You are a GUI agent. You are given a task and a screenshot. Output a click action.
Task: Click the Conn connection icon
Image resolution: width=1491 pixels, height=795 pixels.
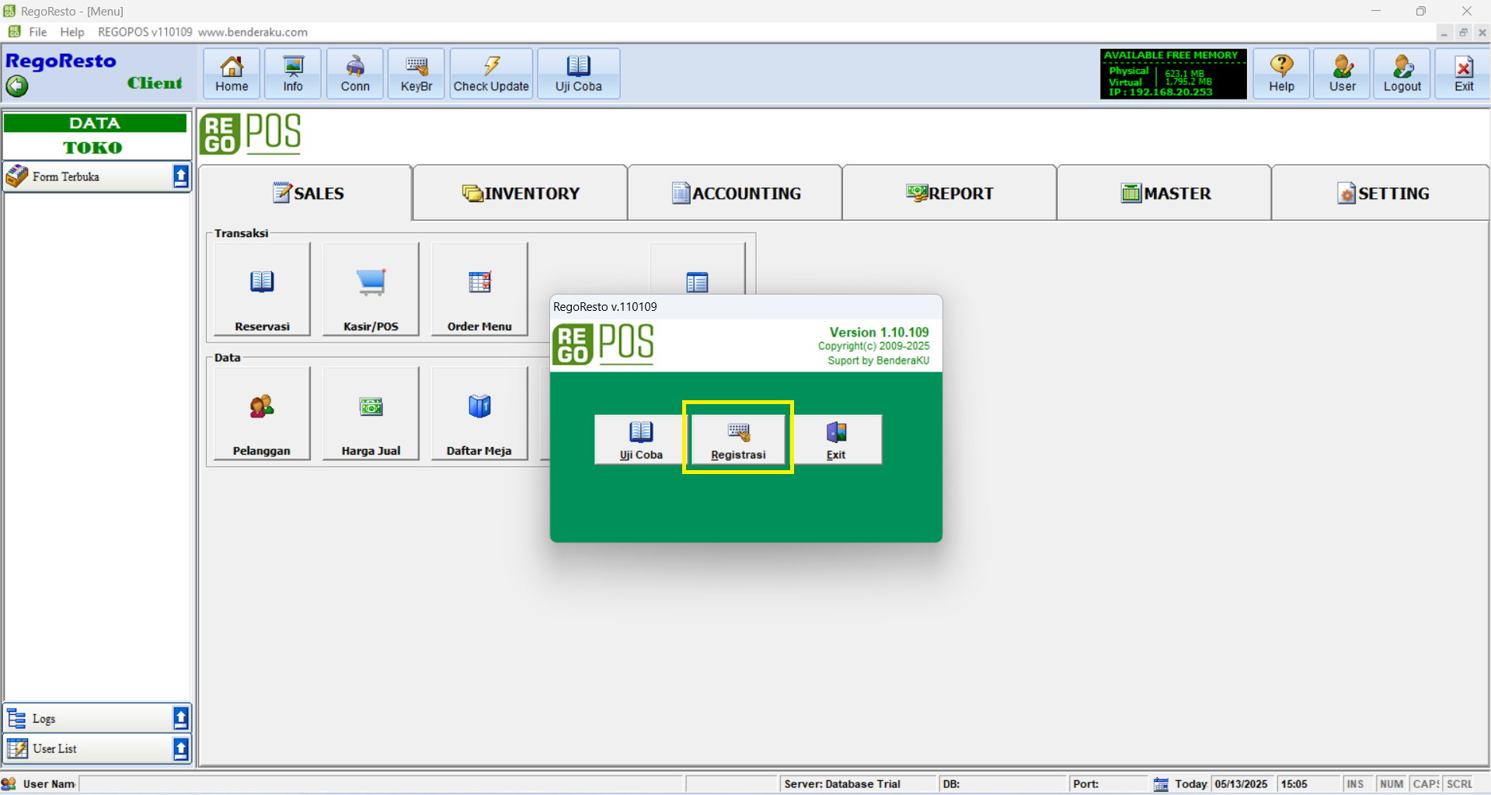click(355, 73)
